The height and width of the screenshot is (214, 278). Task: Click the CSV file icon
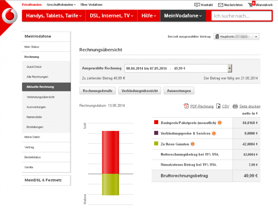[x=218, y=106]
